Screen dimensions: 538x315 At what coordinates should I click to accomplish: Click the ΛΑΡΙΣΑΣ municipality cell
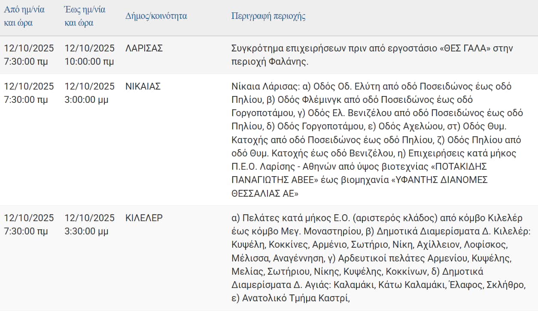click(144, 48)
